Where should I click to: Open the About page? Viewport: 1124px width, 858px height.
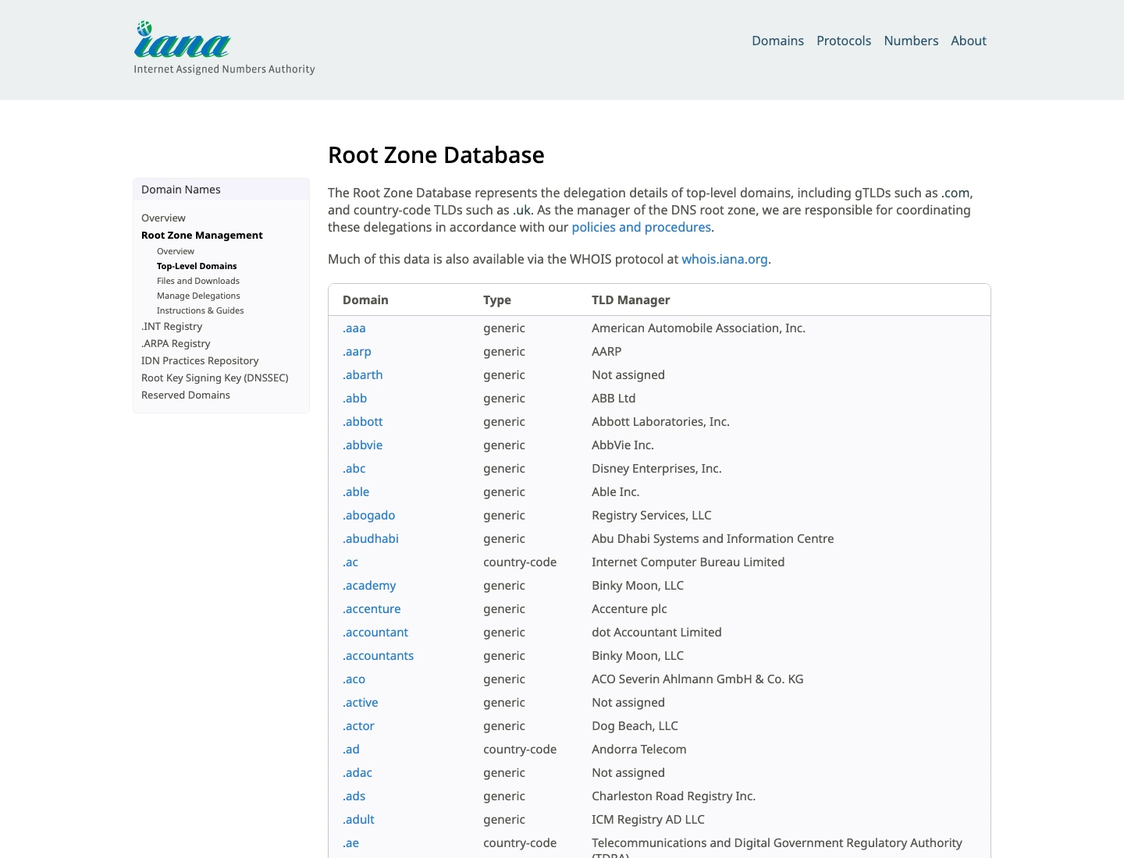(x=969, y=41)
